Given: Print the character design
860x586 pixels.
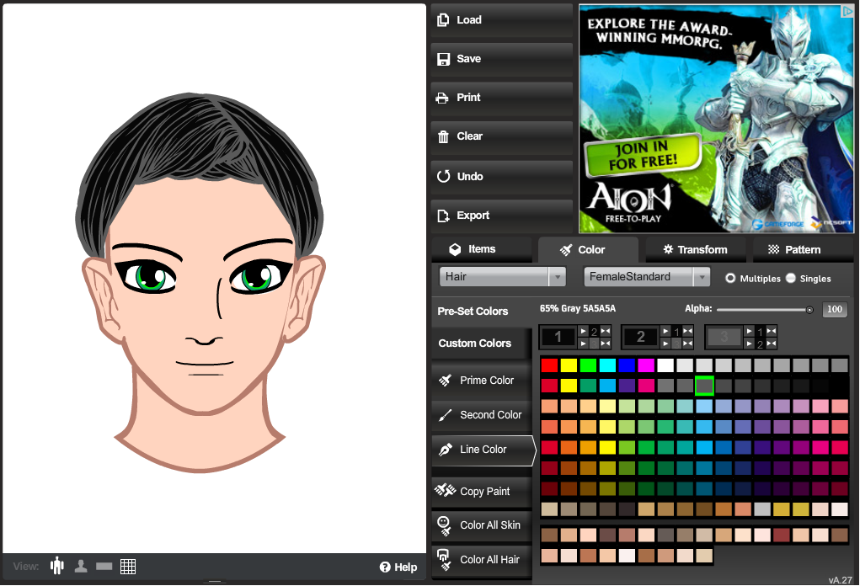Looking at the screenshot, I should point(501,98).
